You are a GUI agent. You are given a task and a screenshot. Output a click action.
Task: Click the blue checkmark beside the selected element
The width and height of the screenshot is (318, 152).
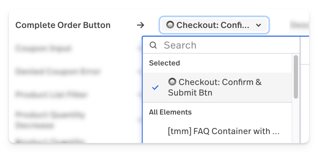pos(155,88)
